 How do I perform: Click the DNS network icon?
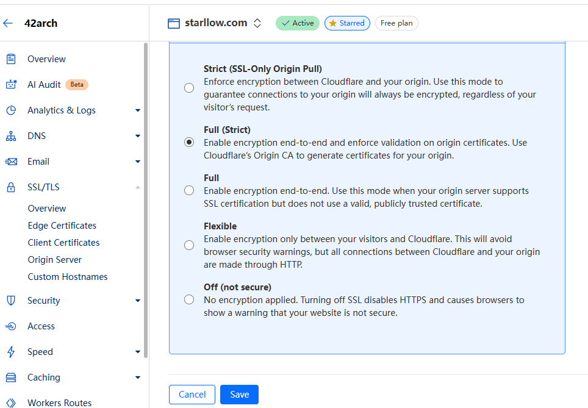[11, 136]
